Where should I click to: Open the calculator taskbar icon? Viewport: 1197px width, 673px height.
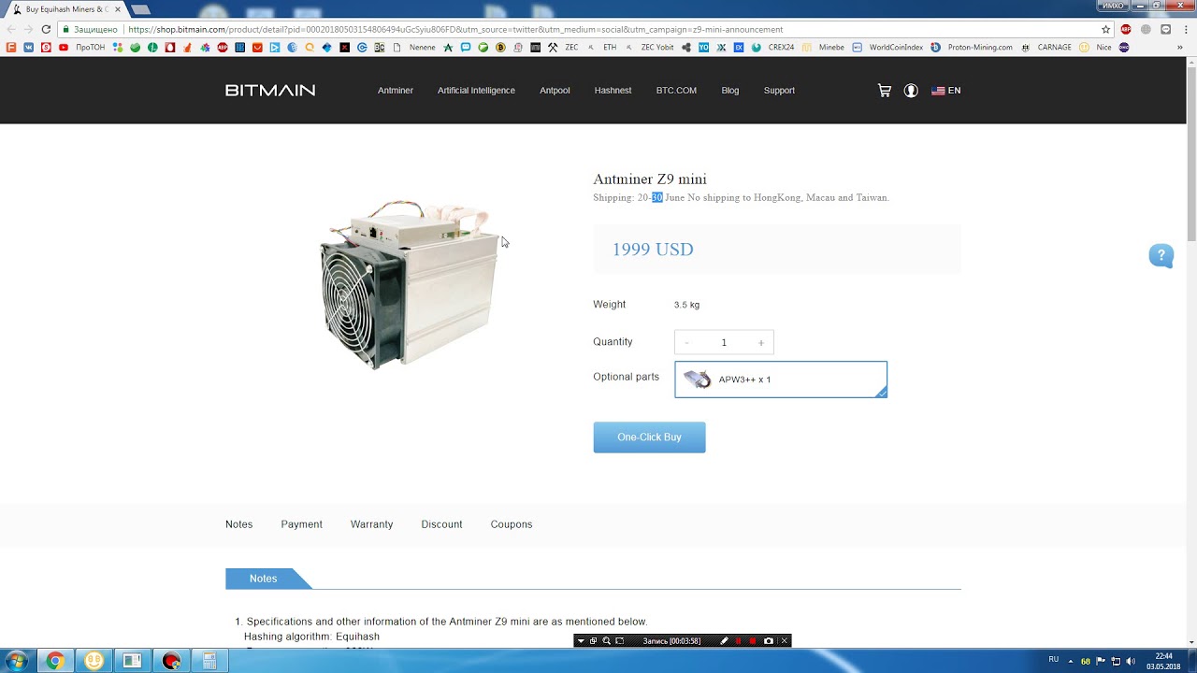tap(209, 661)
